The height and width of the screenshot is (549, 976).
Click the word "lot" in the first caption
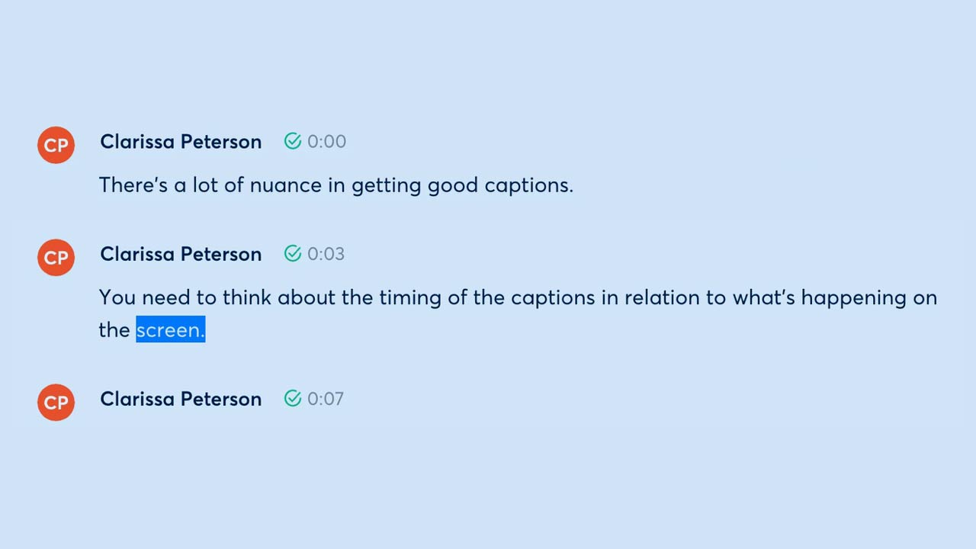point(204,185)
